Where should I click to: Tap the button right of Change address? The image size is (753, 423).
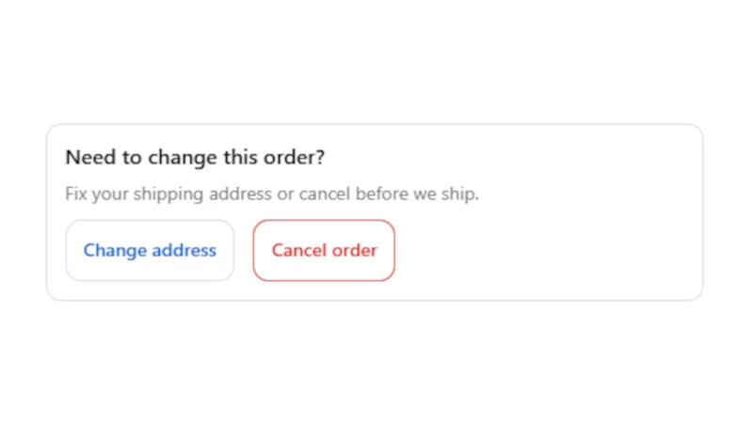tap(324, 250)
